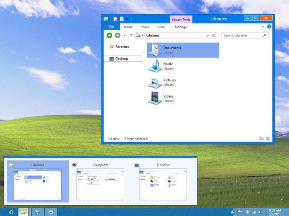Open the clock showing 8:55 AM
289x216 pixels.
pos(275,212)
